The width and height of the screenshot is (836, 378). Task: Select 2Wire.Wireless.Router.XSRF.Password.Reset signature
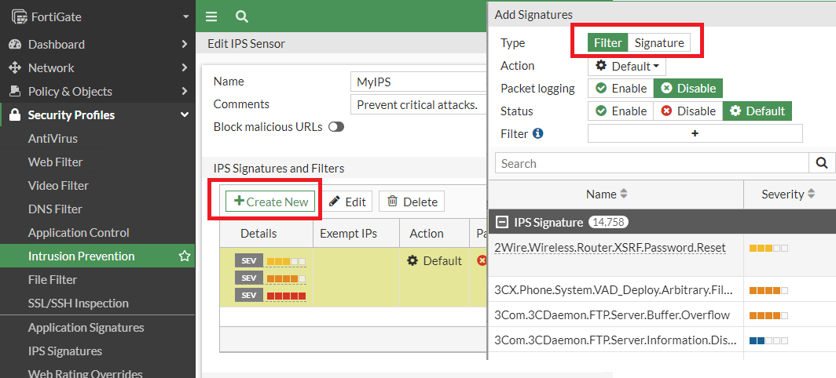[x=610, y=248]
